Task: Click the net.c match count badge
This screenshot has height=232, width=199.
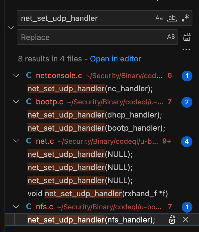Action: [187, 142]
